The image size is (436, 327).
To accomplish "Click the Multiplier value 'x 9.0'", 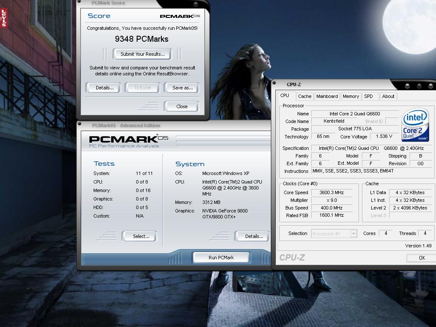I will (x=331, y=200).
